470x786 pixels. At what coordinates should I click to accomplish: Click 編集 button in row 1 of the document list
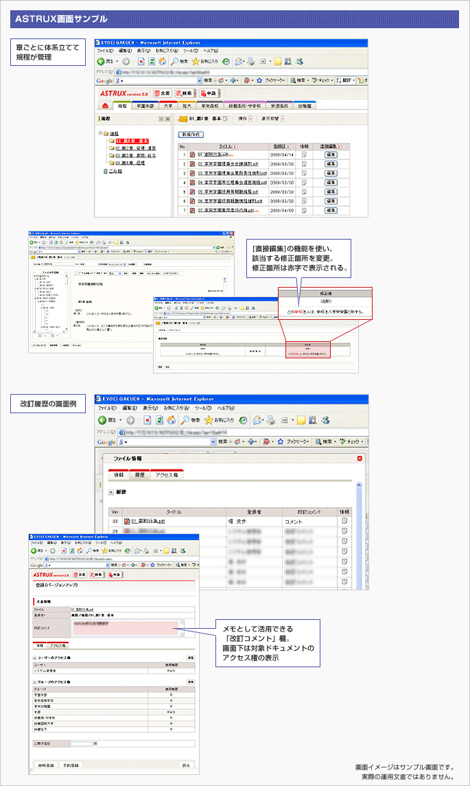click(331, 154)
